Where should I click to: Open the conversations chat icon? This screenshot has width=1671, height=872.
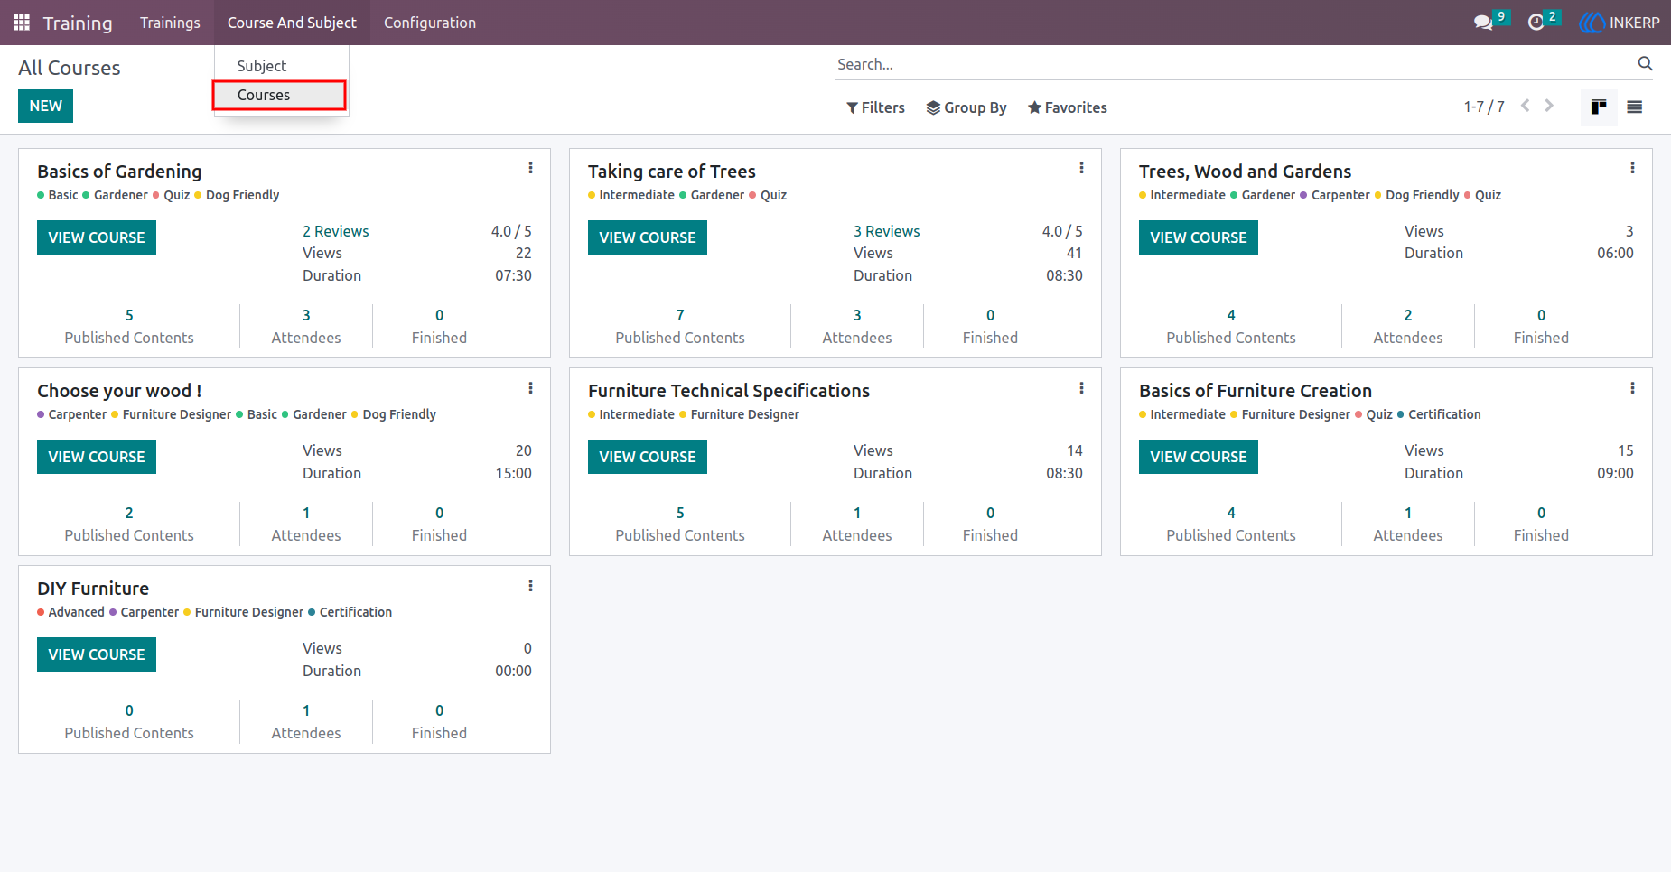pyautogui.click(x=1483, y=23)
